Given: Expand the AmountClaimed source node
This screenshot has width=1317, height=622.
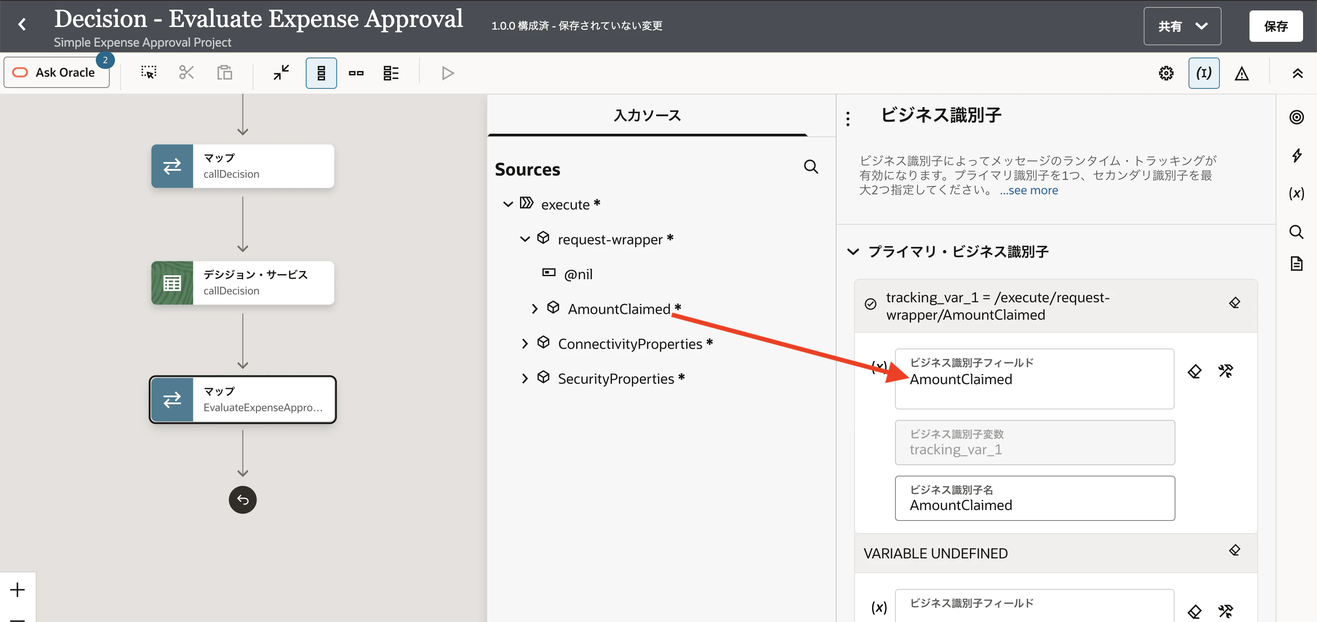Looking at the screenshot, I should click(534, 309).
